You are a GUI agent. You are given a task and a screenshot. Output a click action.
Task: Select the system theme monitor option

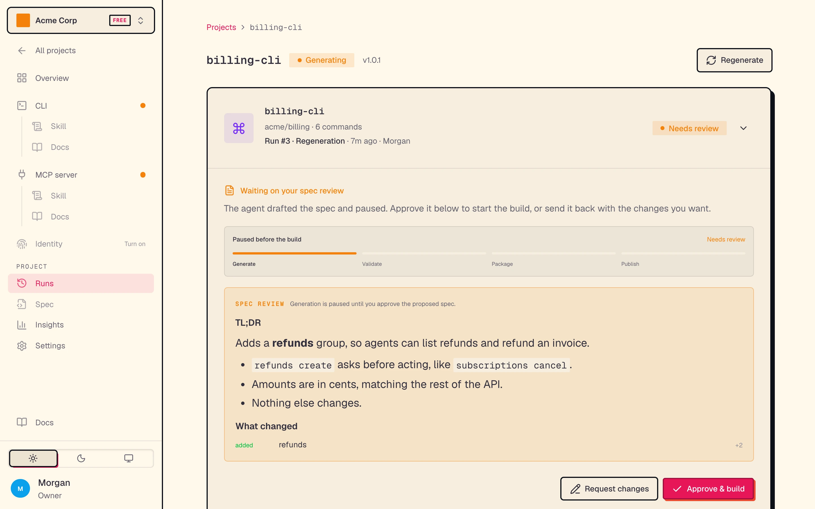click(x=129, y=458)
